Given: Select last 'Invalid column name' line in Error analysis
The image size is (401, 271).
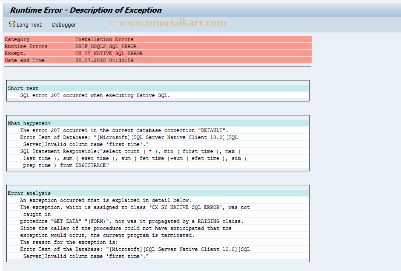Looking at the screenshot, I should 86,256.
